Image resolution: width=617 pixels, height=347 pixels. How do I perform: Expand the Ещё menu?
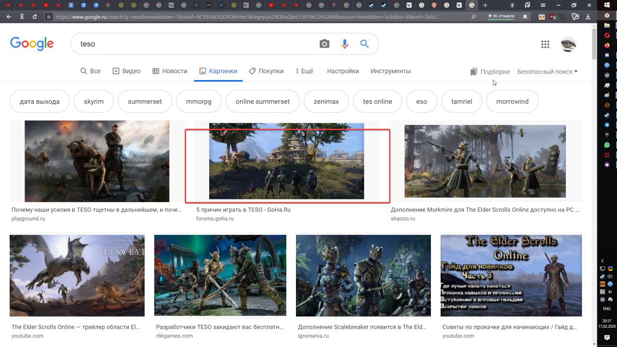click(x=304, y=71)
